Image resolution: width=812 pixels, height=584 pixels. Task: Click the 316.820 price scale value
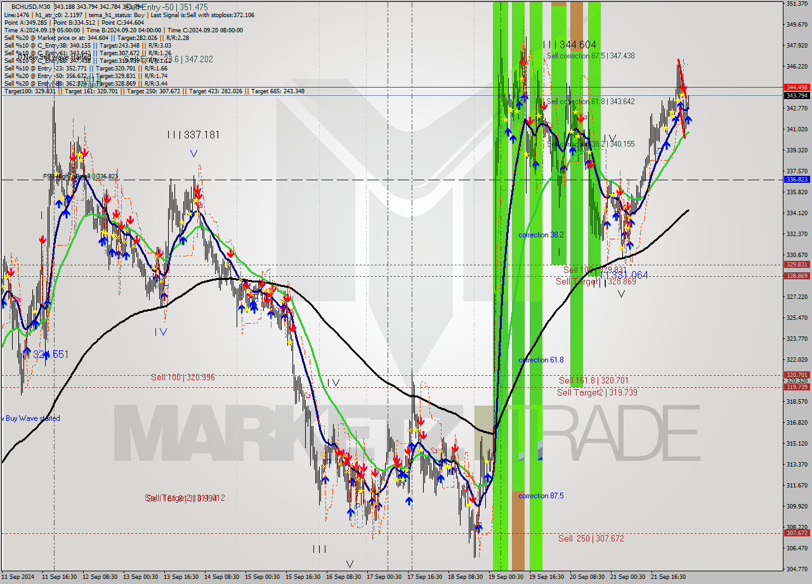797,422
